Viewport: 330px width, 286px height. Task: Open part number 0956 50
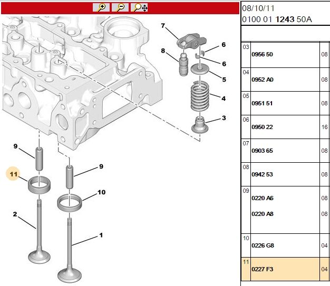pyautogui.click(x=262, y=54)
